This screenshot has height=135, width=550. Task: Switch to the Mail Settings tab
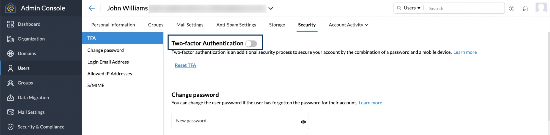190,25
